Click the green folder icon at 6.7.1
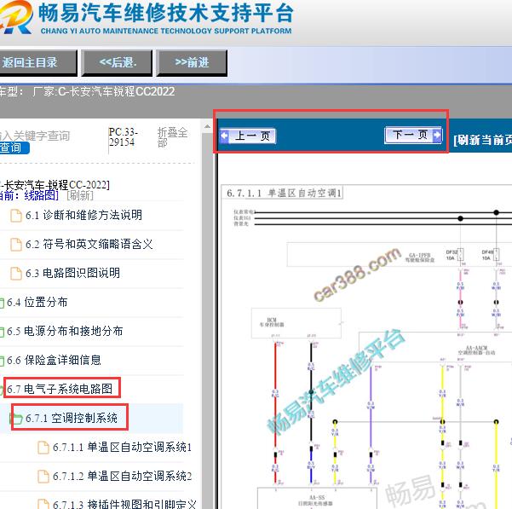This screenshot has height=509, width=512. click(x=15, y=419)
